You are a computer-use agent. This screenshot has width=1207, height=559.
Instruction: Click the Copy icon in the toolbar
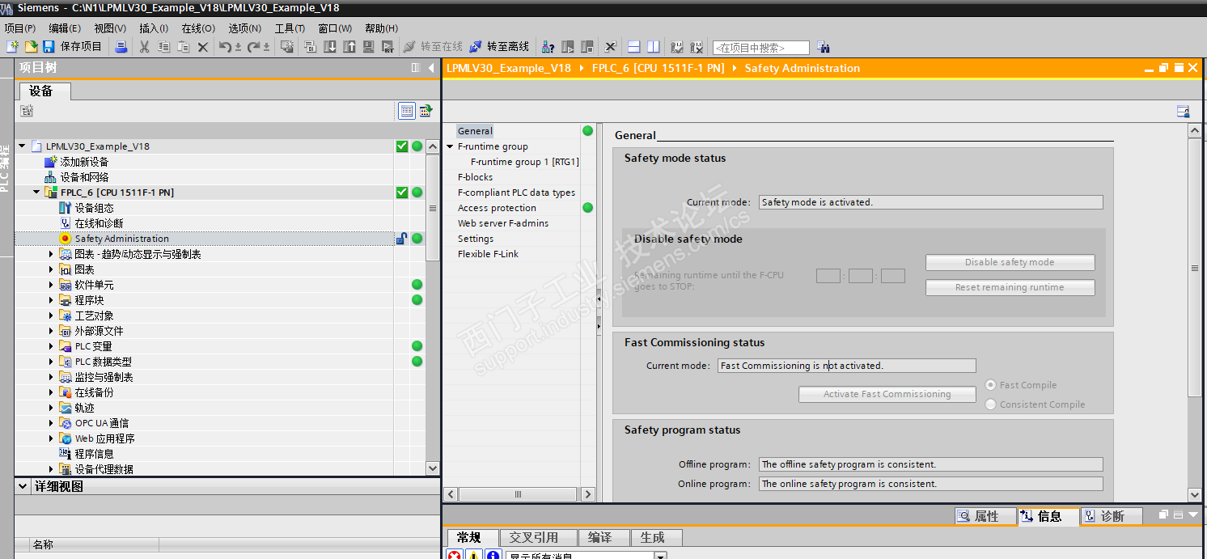click(163, 47)
